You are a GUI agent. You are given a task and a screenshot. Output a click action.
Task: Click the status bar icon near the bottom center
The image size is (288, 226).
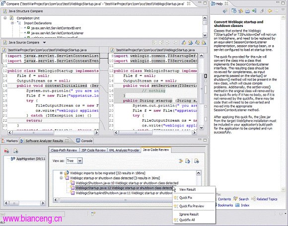93,214
